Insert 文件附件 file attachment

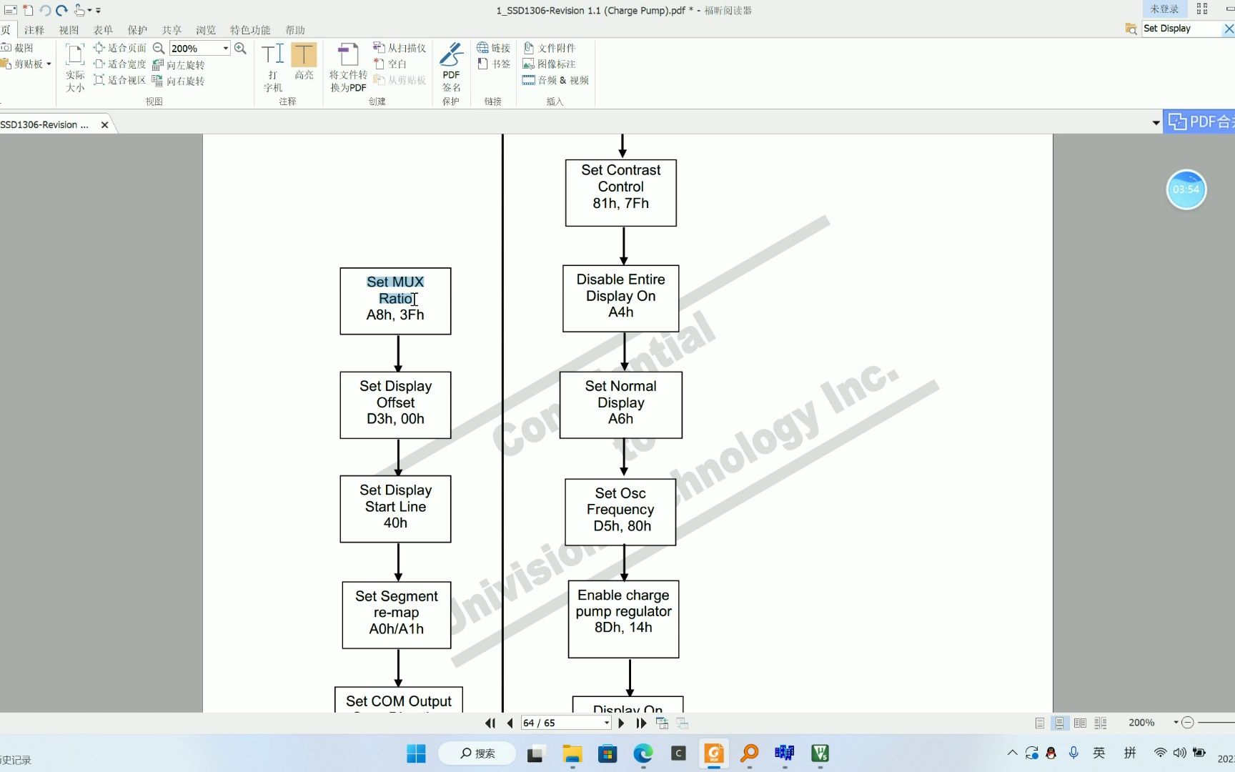[549, 48]
